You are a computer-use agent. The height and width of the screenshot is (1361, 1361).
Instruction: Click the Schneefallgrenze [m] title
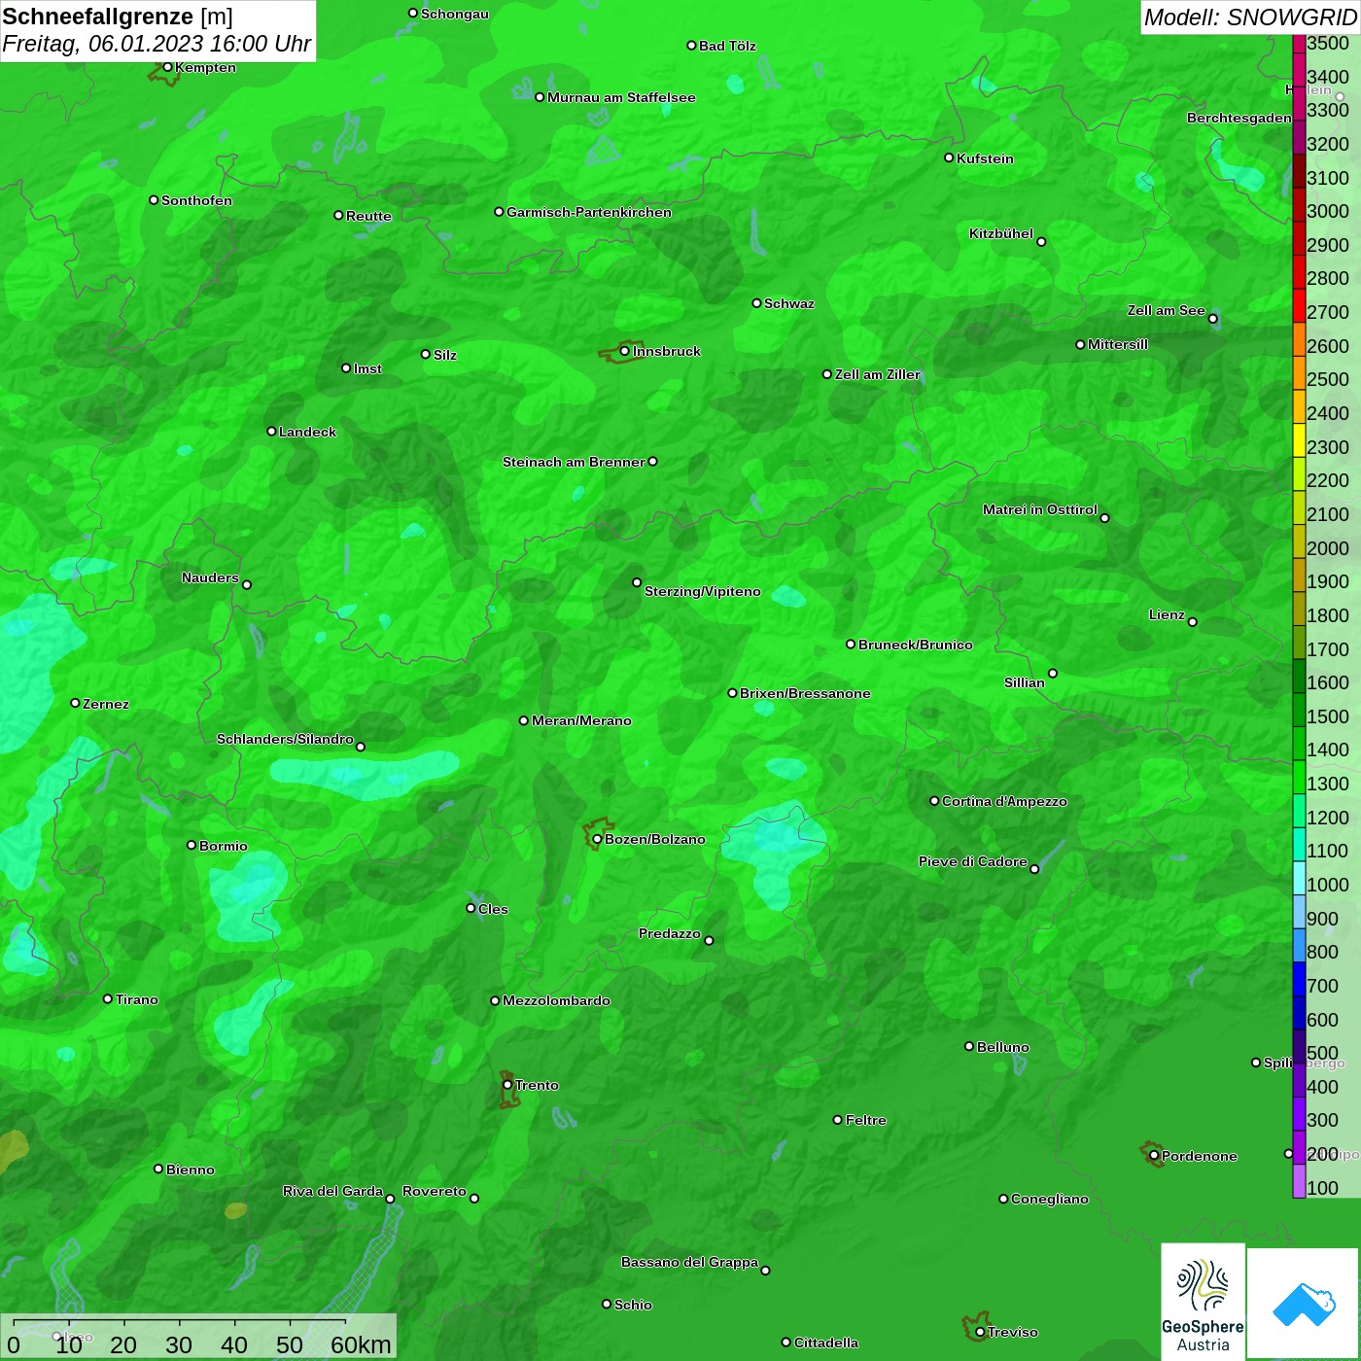118,17
